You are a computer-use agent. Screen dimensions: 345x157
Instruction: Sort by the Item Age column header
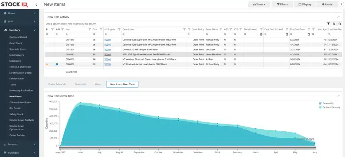[x=322, y=29]
